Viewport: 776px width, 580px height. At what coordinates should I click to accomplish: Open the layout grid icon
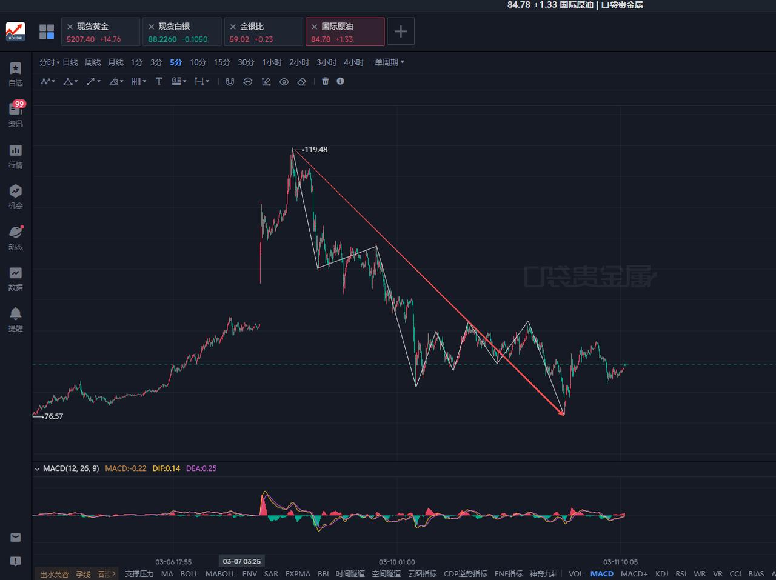(x=47, y=32)
